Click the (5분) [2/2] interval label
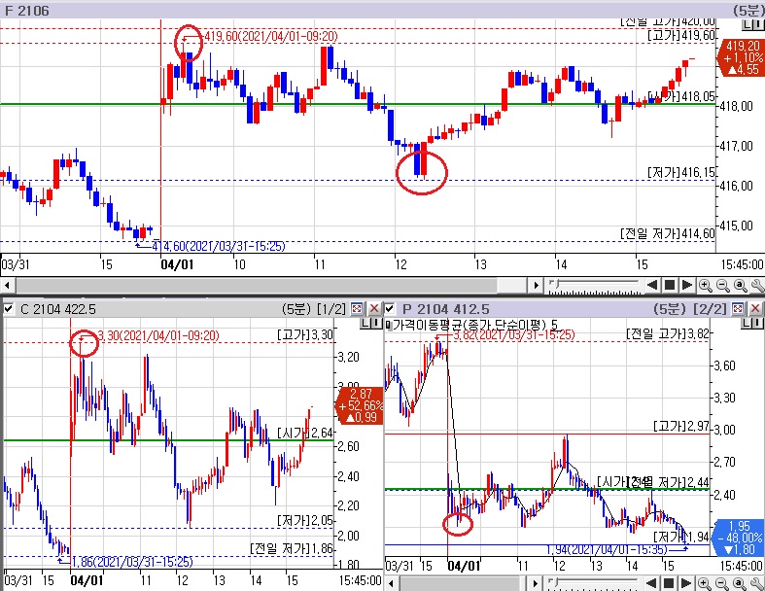The image size is (765, 591). (x=690, y=309)
